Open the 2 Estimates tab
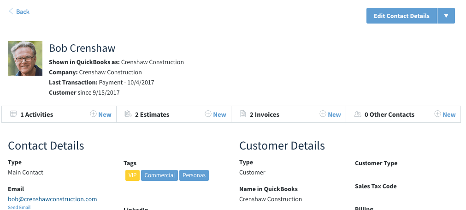Screen dimensions: 466x210 152,114
